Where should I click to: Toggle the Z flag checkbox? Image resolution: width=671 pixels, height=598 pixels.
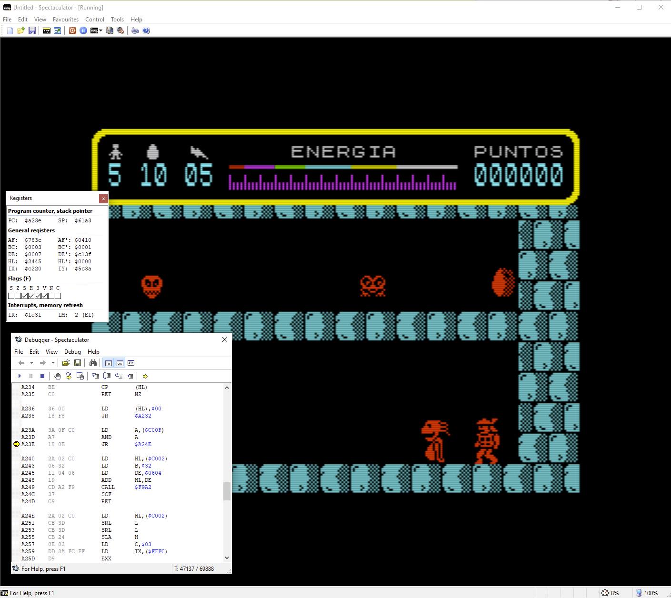point(18,296)
